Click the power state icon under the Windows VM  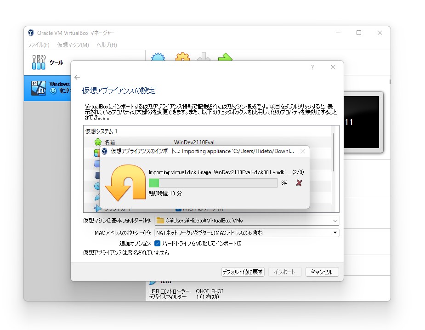pyautogui.click(x=54, y=91)
